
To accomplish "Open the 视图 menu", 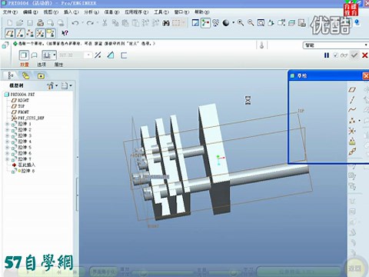I will [51, 12].
